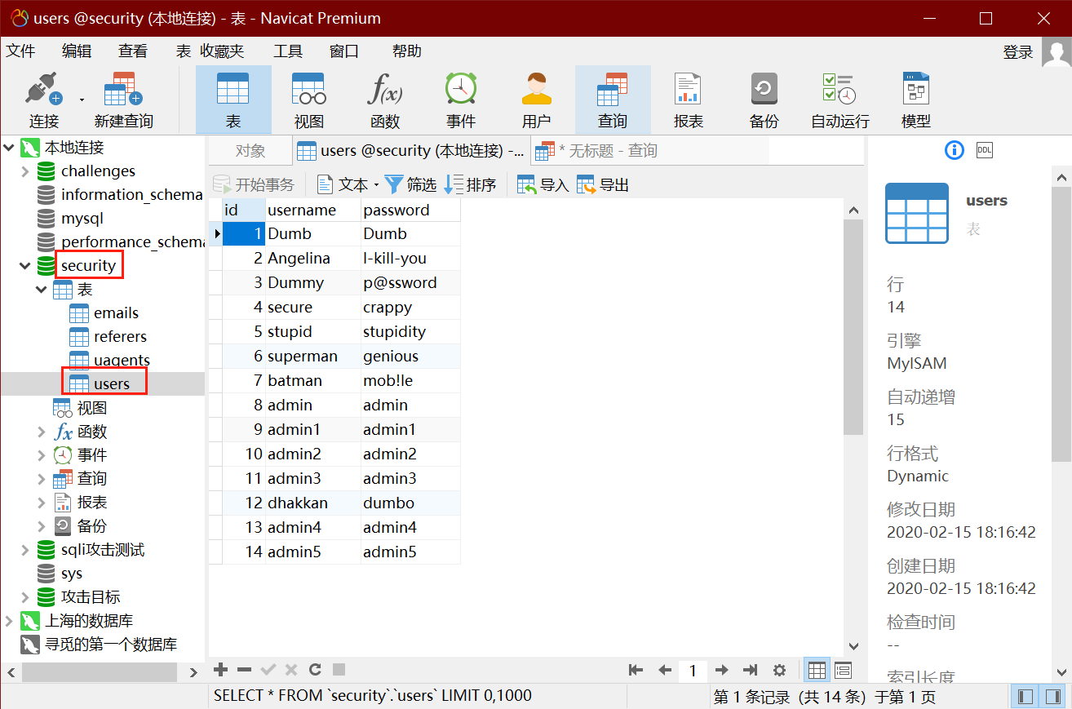Toggle the right info pane in the status bar

click(x=1054, y=697)
